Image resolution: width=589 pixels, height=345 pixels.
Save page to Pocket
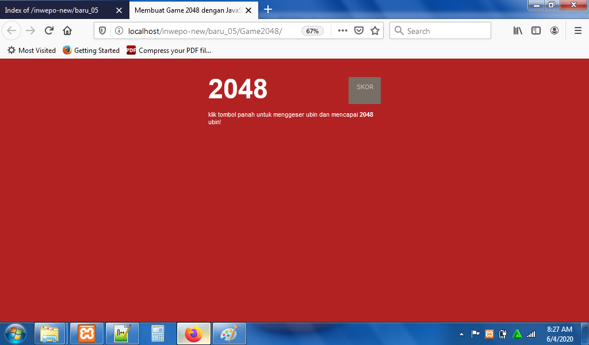tap(359, 31)
